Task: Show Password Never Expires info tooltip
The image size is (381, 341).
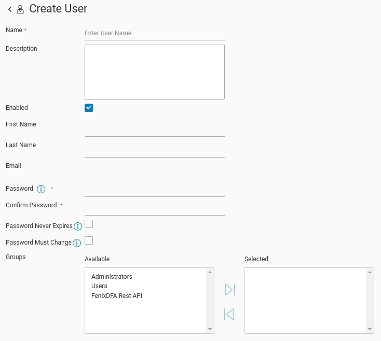Action: click(x=78, y=226)
